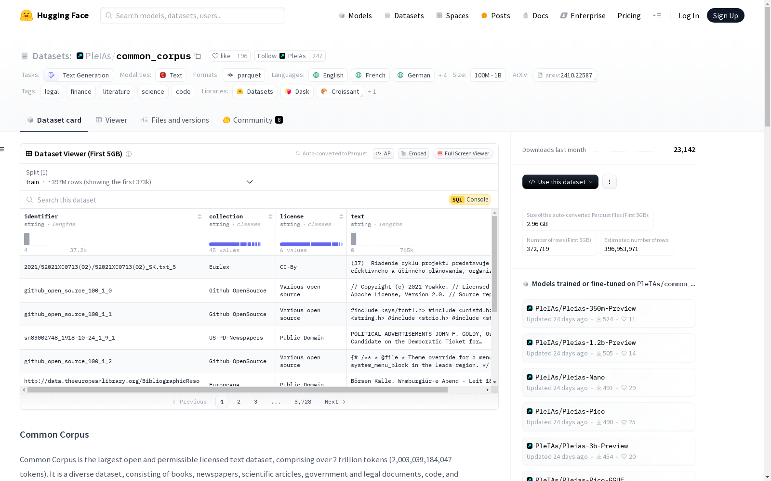The image size is (771, 481).
Task: Click the left-edge table of contents icon
Action: pos(2,149)
